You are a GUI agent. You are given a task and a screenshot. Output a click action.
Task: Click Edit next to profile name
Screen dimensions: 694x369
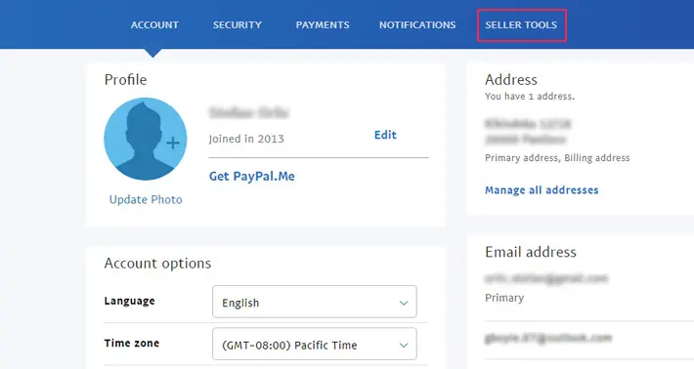(385, 135)
